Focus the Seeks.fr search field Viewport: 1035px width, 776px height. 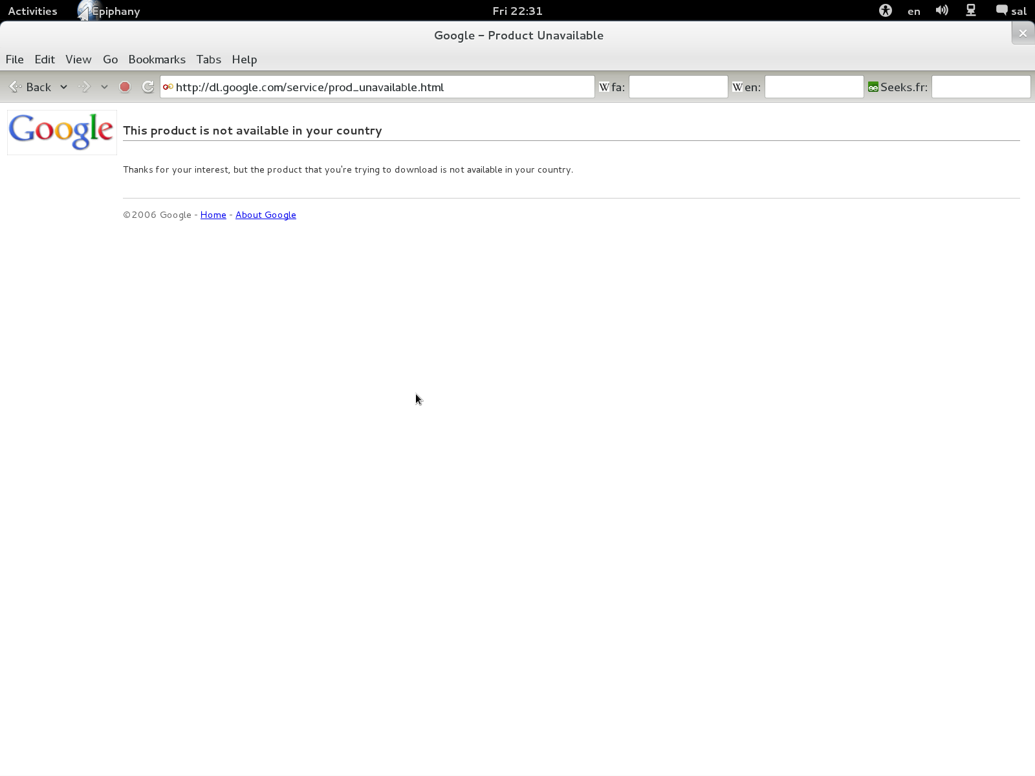(980, 87)
